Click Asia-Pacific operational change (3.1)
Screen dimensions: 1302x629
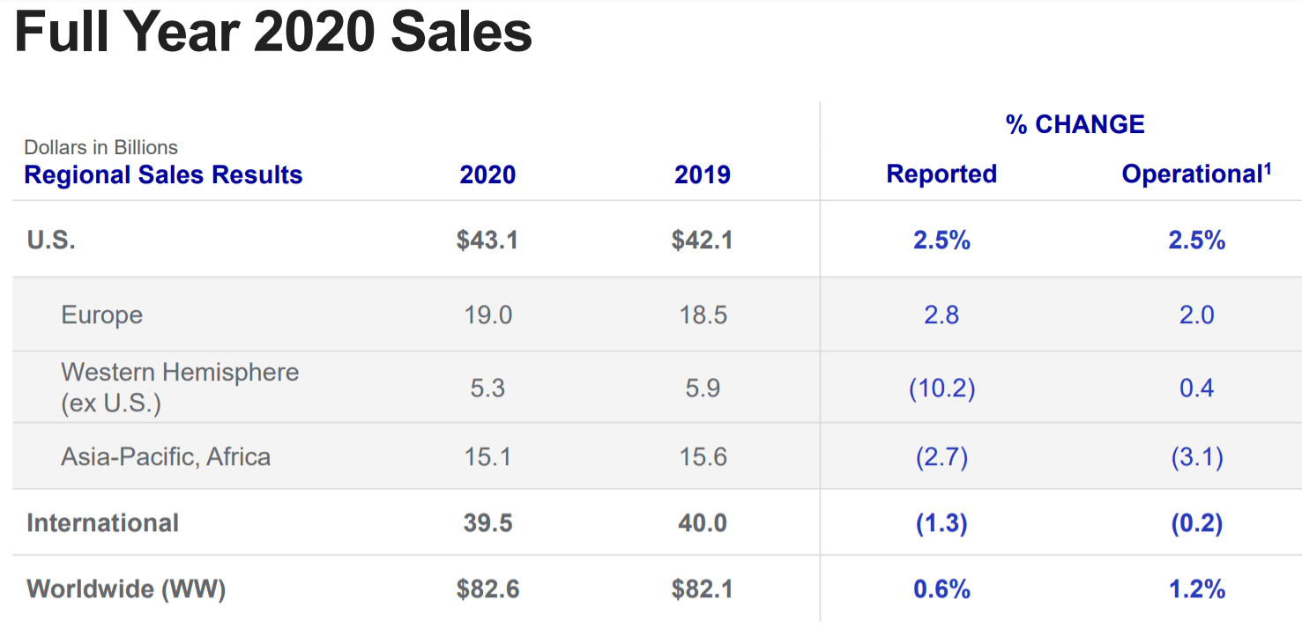1196,456
